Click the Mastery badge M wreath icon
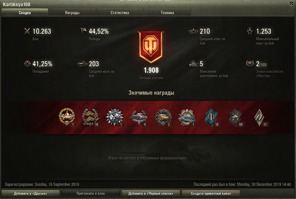The height and width of the screenshot is (199, 296). tap(250, 64)
